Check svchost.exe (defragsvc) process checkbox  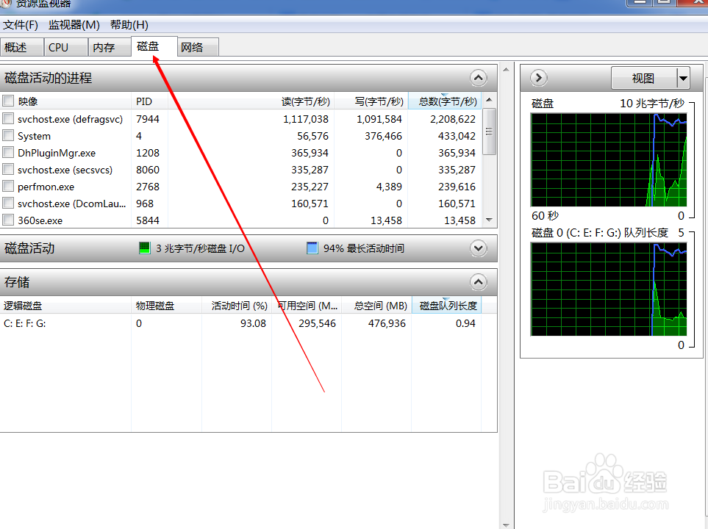(x=7, y=119)
